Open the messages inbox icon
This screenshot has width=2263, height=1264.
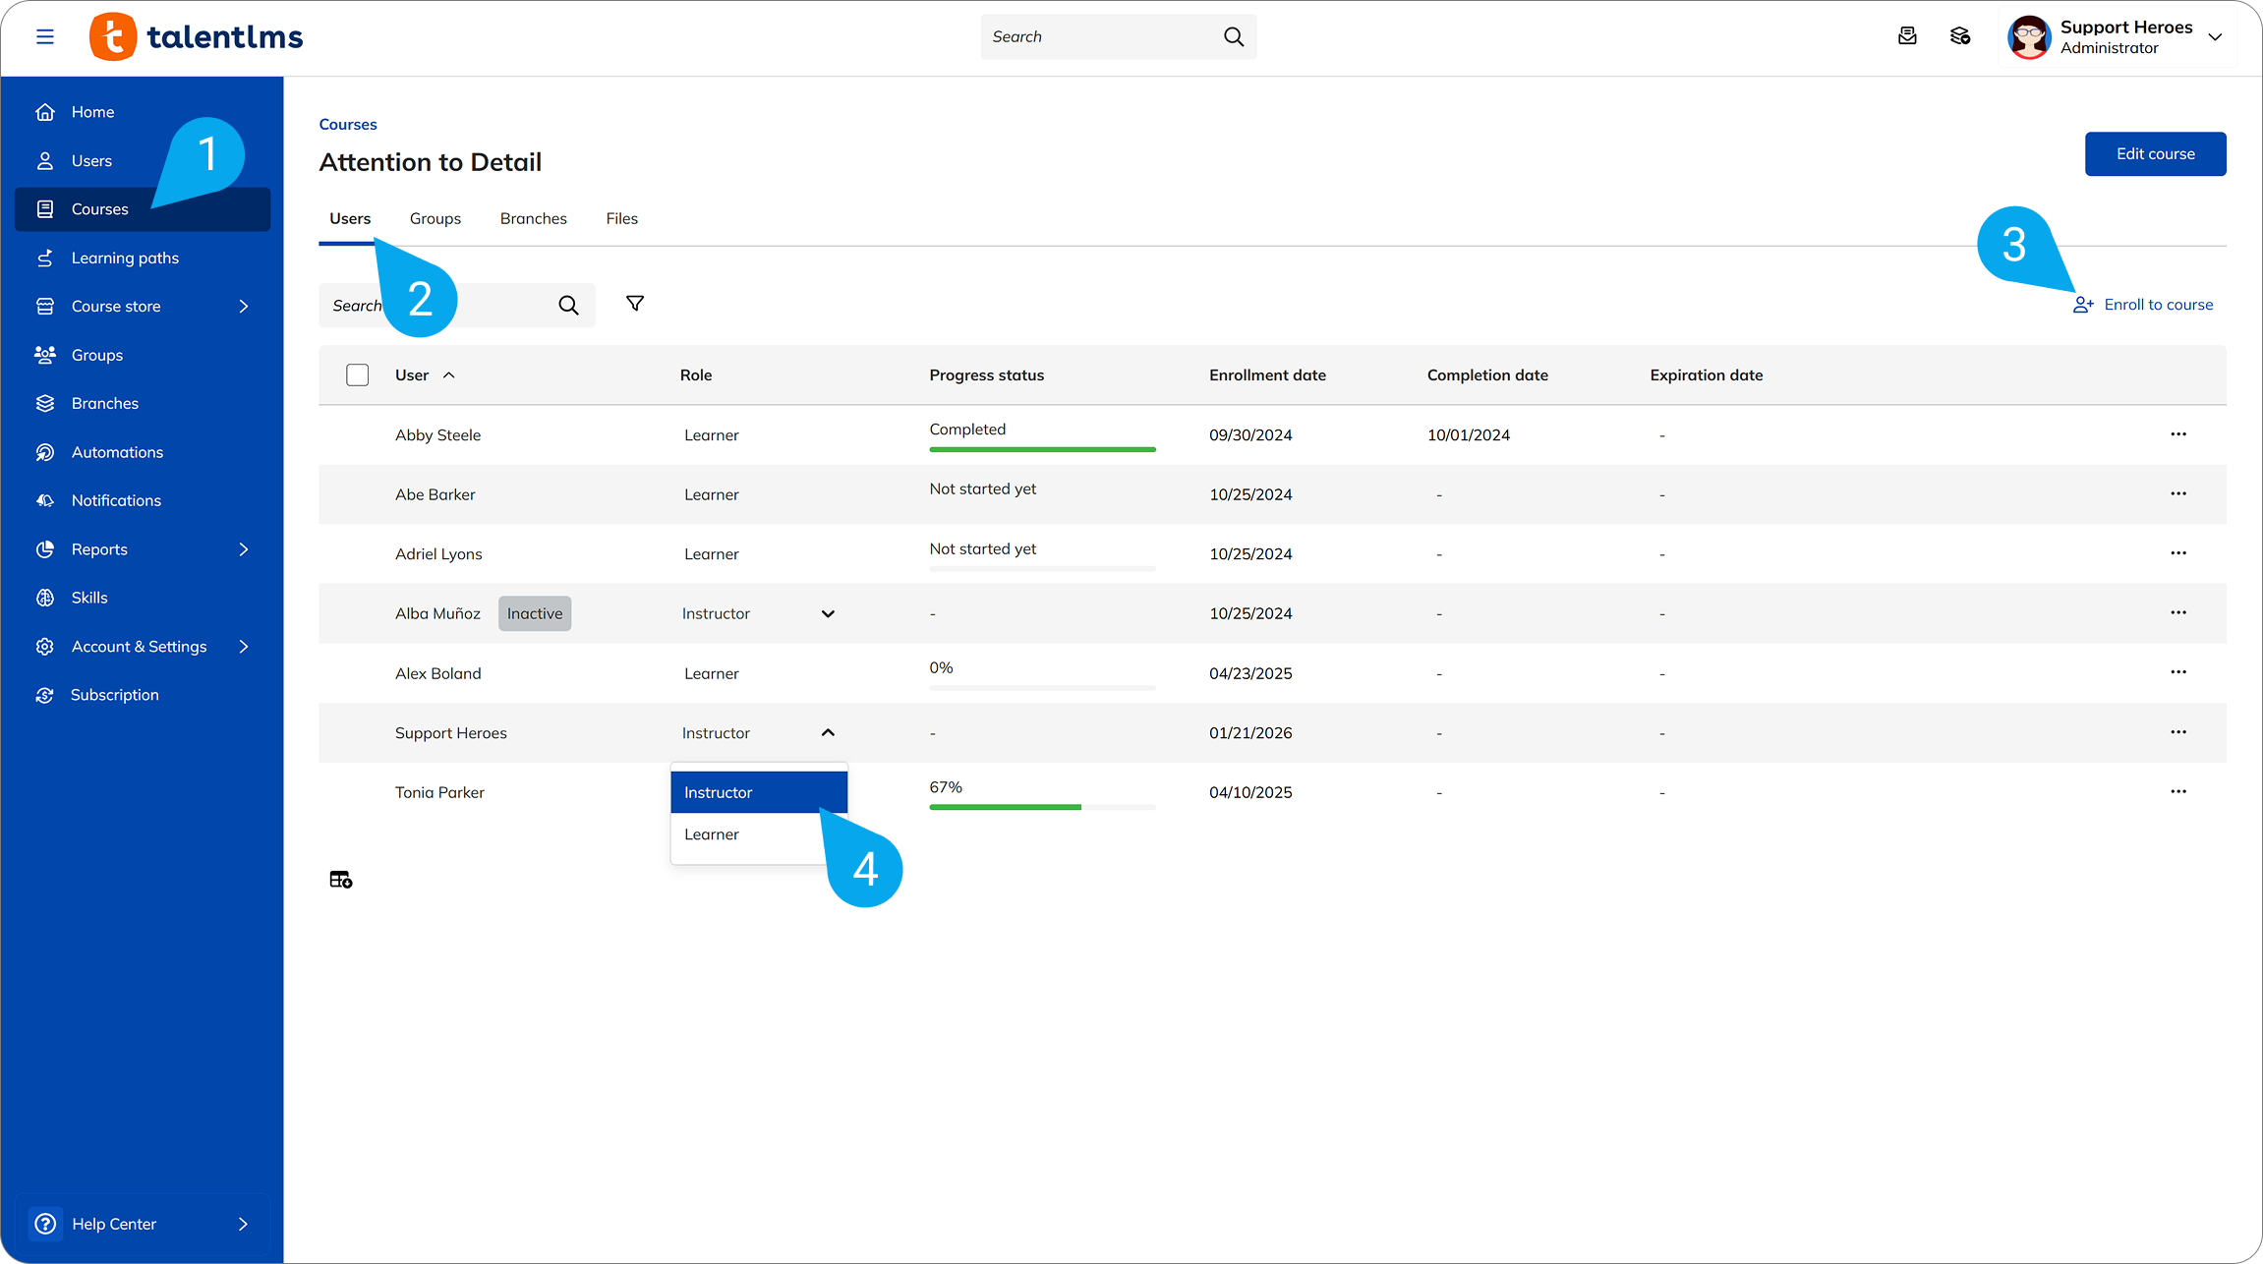pyautogui.click(x=1907, y=36)
